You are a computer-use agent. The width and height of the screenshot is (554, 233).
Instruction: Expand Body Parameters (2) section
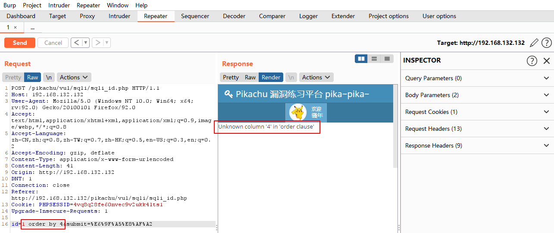[x=477, y=95]
